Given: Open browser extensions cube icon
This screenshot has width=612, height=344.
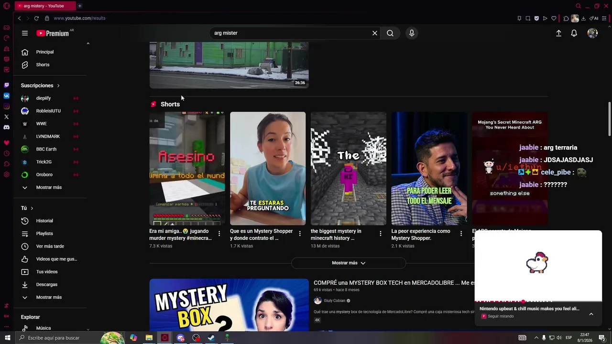Looking at the screenshot, I should coord(566,18).
